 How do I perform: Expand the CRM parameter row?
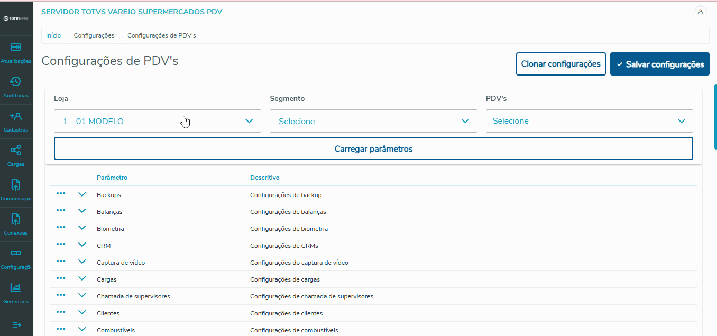82,245
